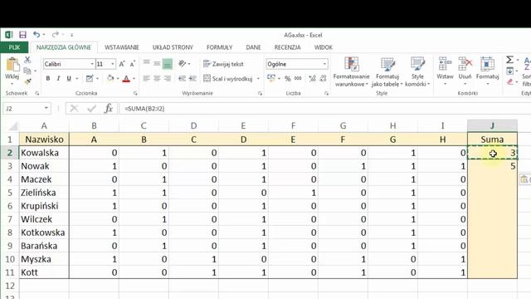531x299 pixels.
Task: Click the Save icon in quick access toolbar
Action: coord(22,35)
